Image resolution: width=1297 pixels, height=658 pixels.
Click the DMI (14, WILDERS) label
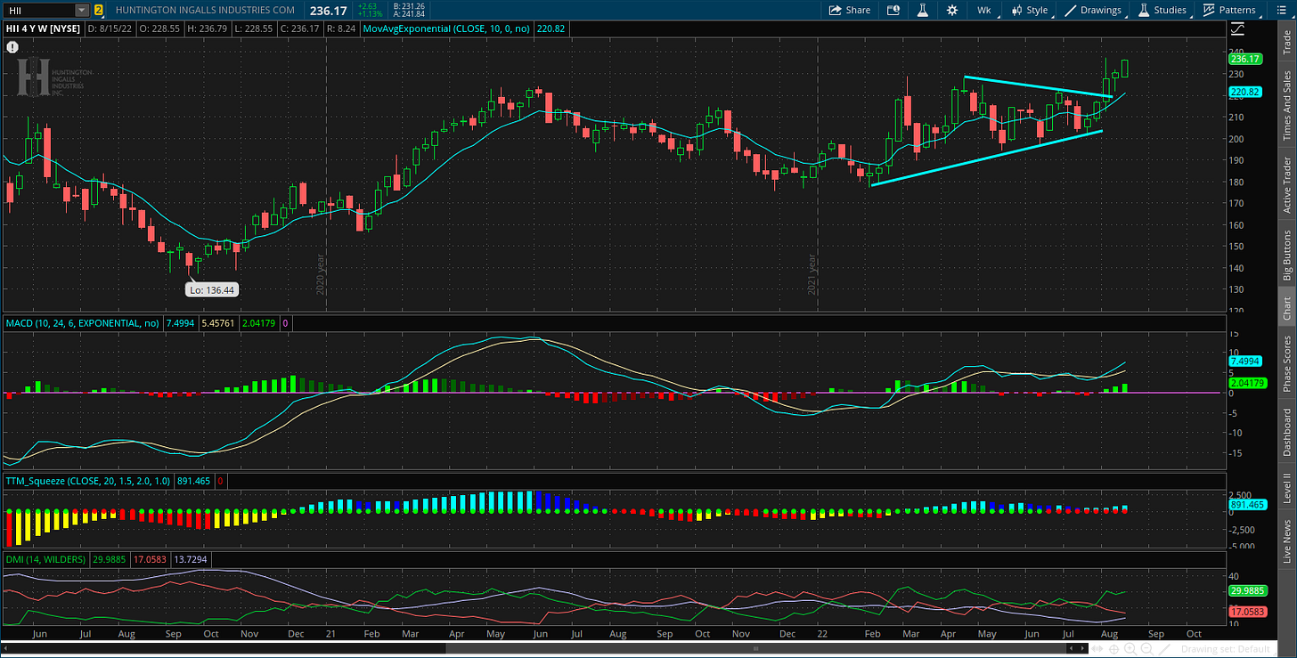[45, 559]
